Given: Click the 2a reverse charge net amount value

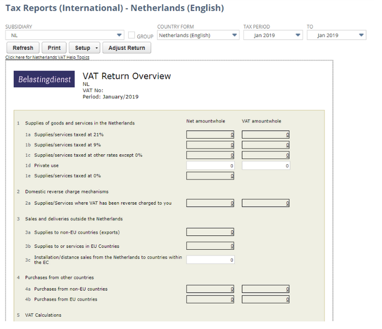Looking at the screenshot, I should [x=232, y=203].
